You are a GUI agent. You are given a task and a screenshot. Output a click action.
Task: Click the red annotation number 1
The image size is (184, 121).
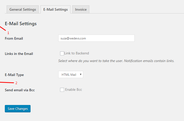(8, 33)
